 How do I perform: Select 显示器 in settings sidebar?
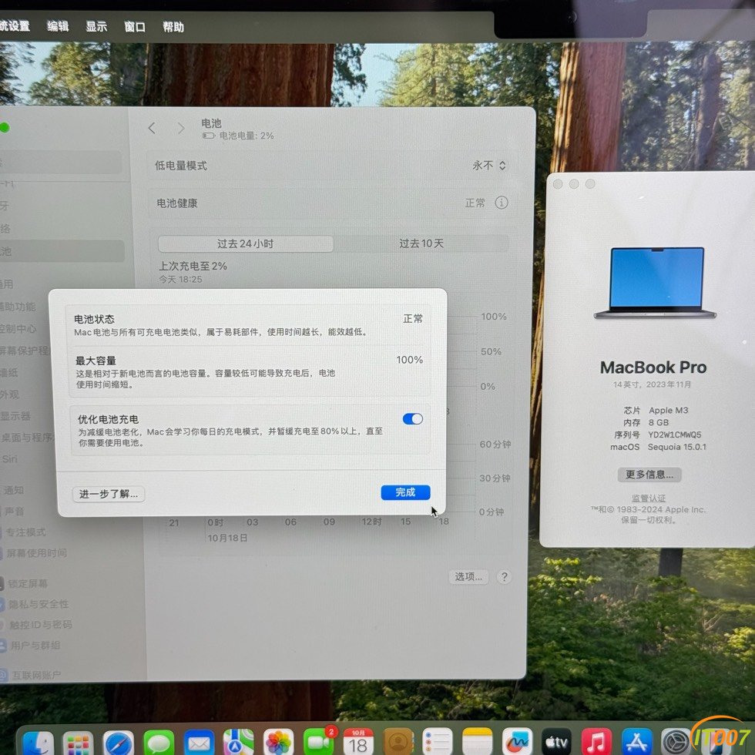(x=15, y=415)
